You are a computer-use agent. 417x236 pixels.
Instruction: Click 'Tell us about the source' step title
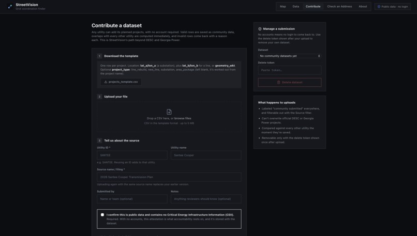click(122, 140)
